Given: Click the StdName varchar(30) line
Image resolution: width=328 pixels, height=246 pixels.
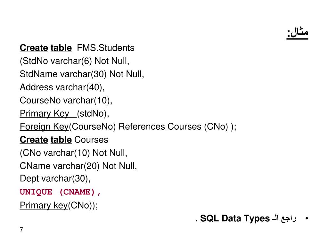Looking at the screenshot, I should tap(82, 74).
